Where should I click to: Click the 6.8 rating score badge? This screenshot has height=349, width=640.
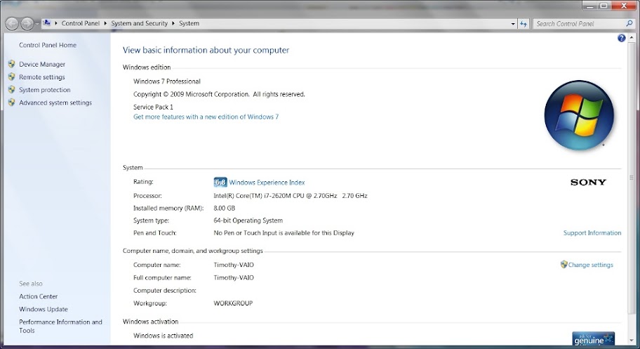point(220,183)
